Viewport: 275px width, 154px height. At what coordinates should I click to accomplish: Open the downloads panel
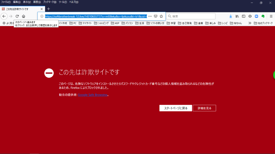tap(230, 16)
